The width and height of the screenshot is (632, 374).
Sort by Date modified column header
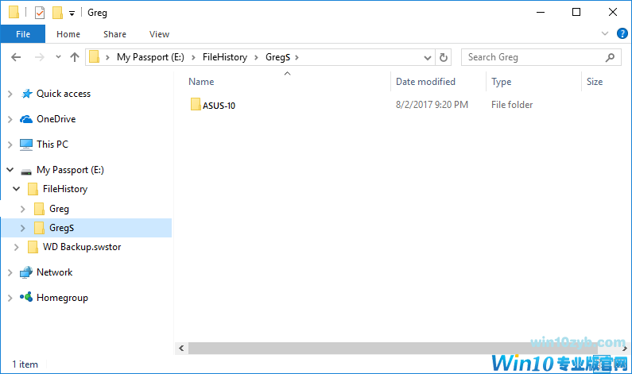(x=426, y=82)
